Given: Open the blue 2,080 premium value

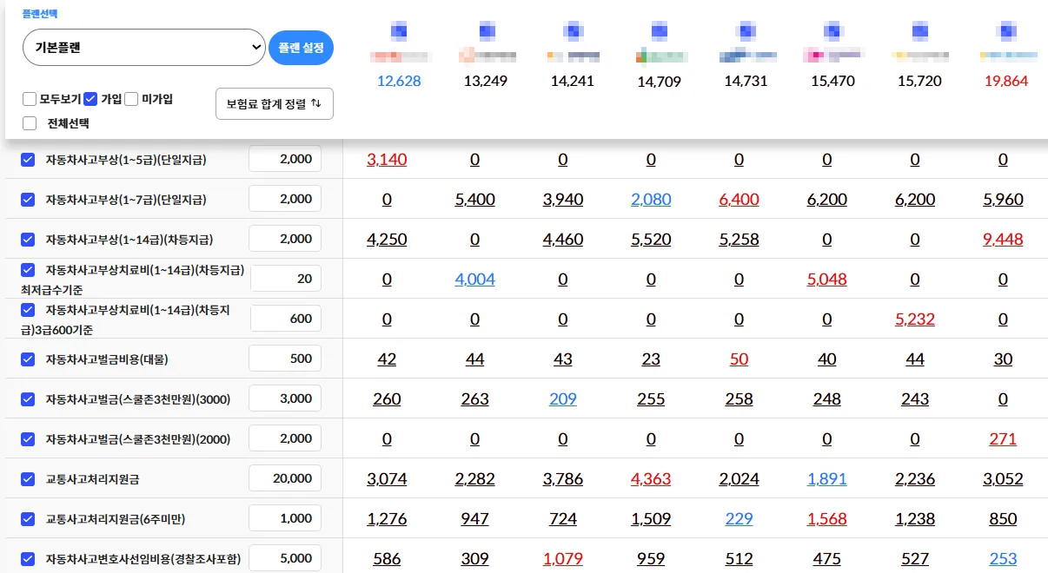Looking at the screenshot, I should click(651, 200).
